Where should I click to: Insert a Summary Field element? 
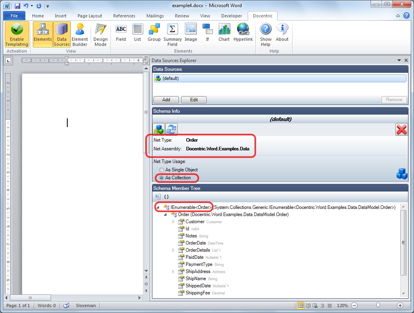pyautogui.click(x=173, y=34)
